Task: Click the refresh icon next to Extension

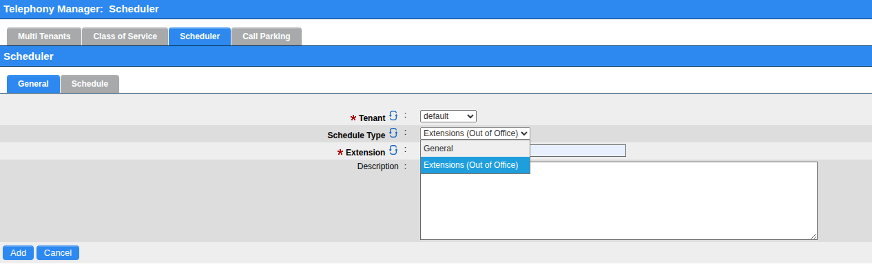Action: [393, 150]
